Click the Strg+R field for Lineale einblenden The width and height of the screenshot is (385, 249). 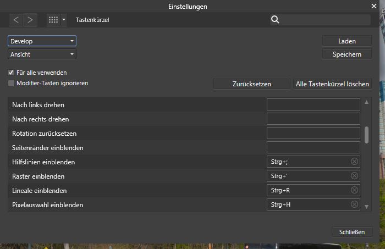(x=313, y=190)
